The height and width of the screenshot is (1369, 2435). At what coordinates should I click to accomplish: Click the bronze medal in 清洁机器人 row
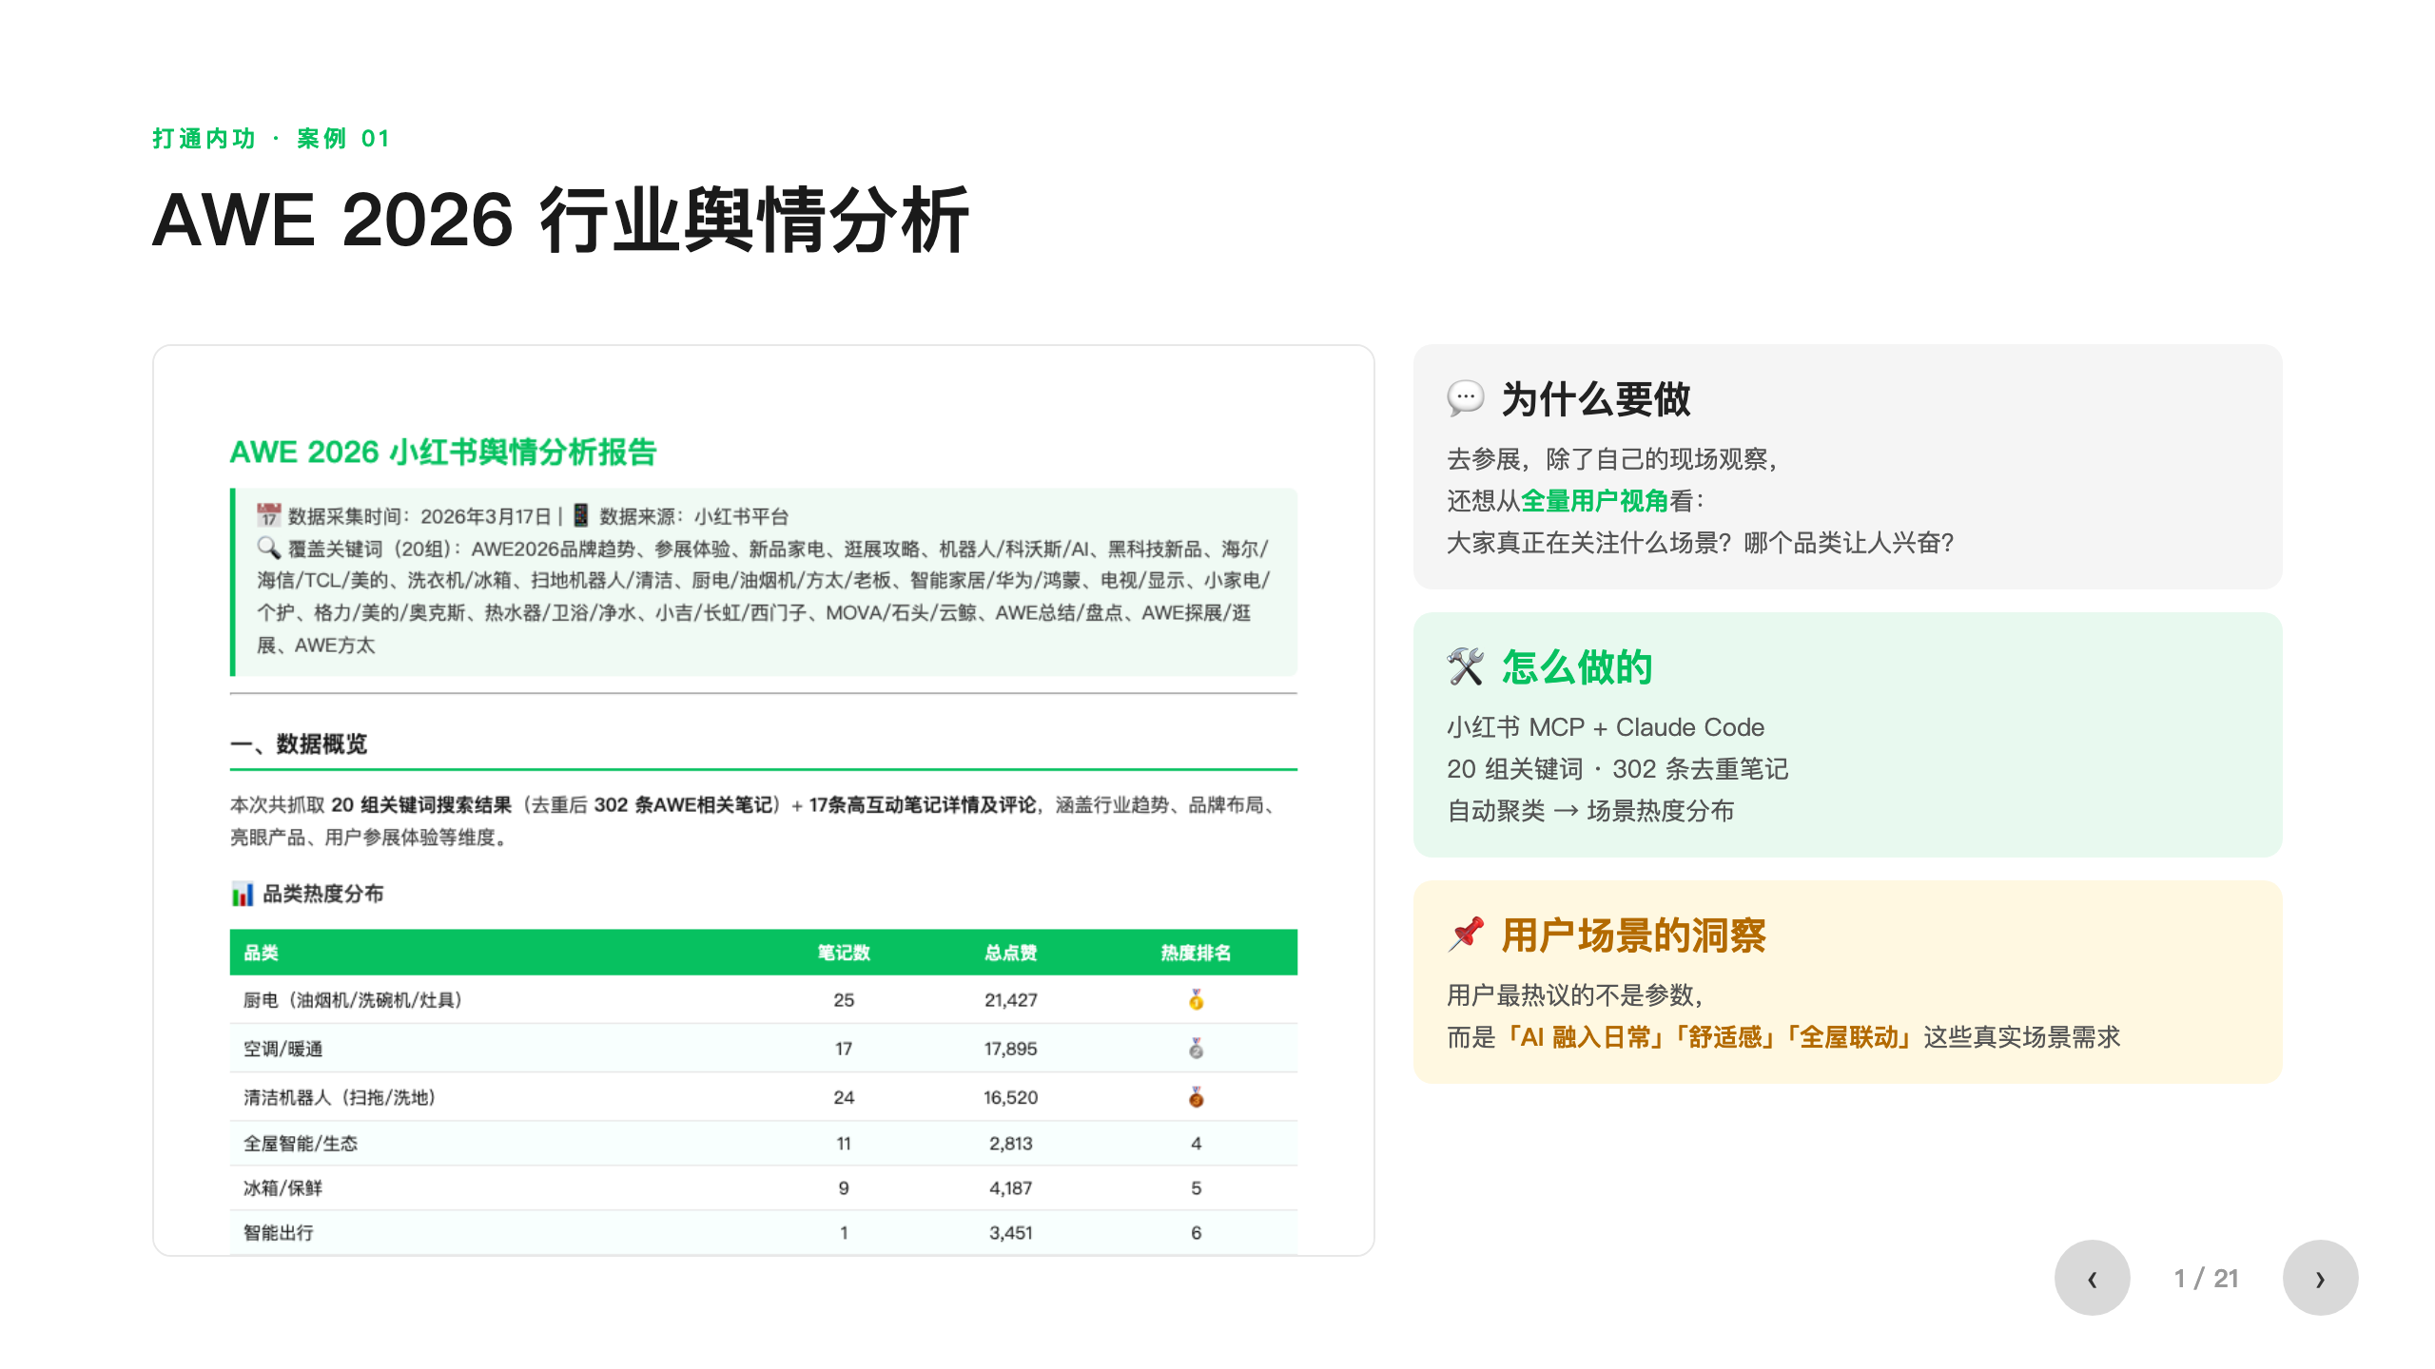[1196, 1097]
